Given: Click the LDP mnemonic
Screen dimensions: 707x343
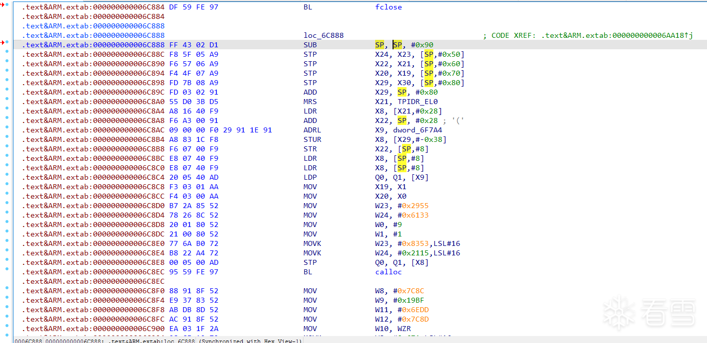Looking at the screenshot, I should coord(310,177).
